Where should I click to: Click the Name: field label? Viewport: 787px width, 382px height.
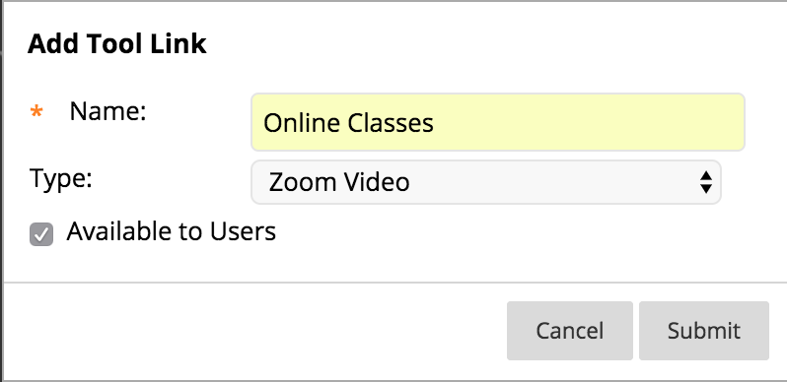[107, 111]
